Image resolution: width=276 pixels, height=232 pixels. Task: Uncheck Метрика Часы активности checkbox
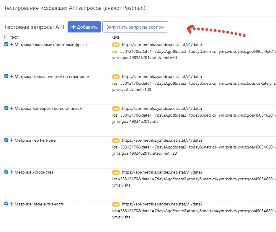point(6,203)
